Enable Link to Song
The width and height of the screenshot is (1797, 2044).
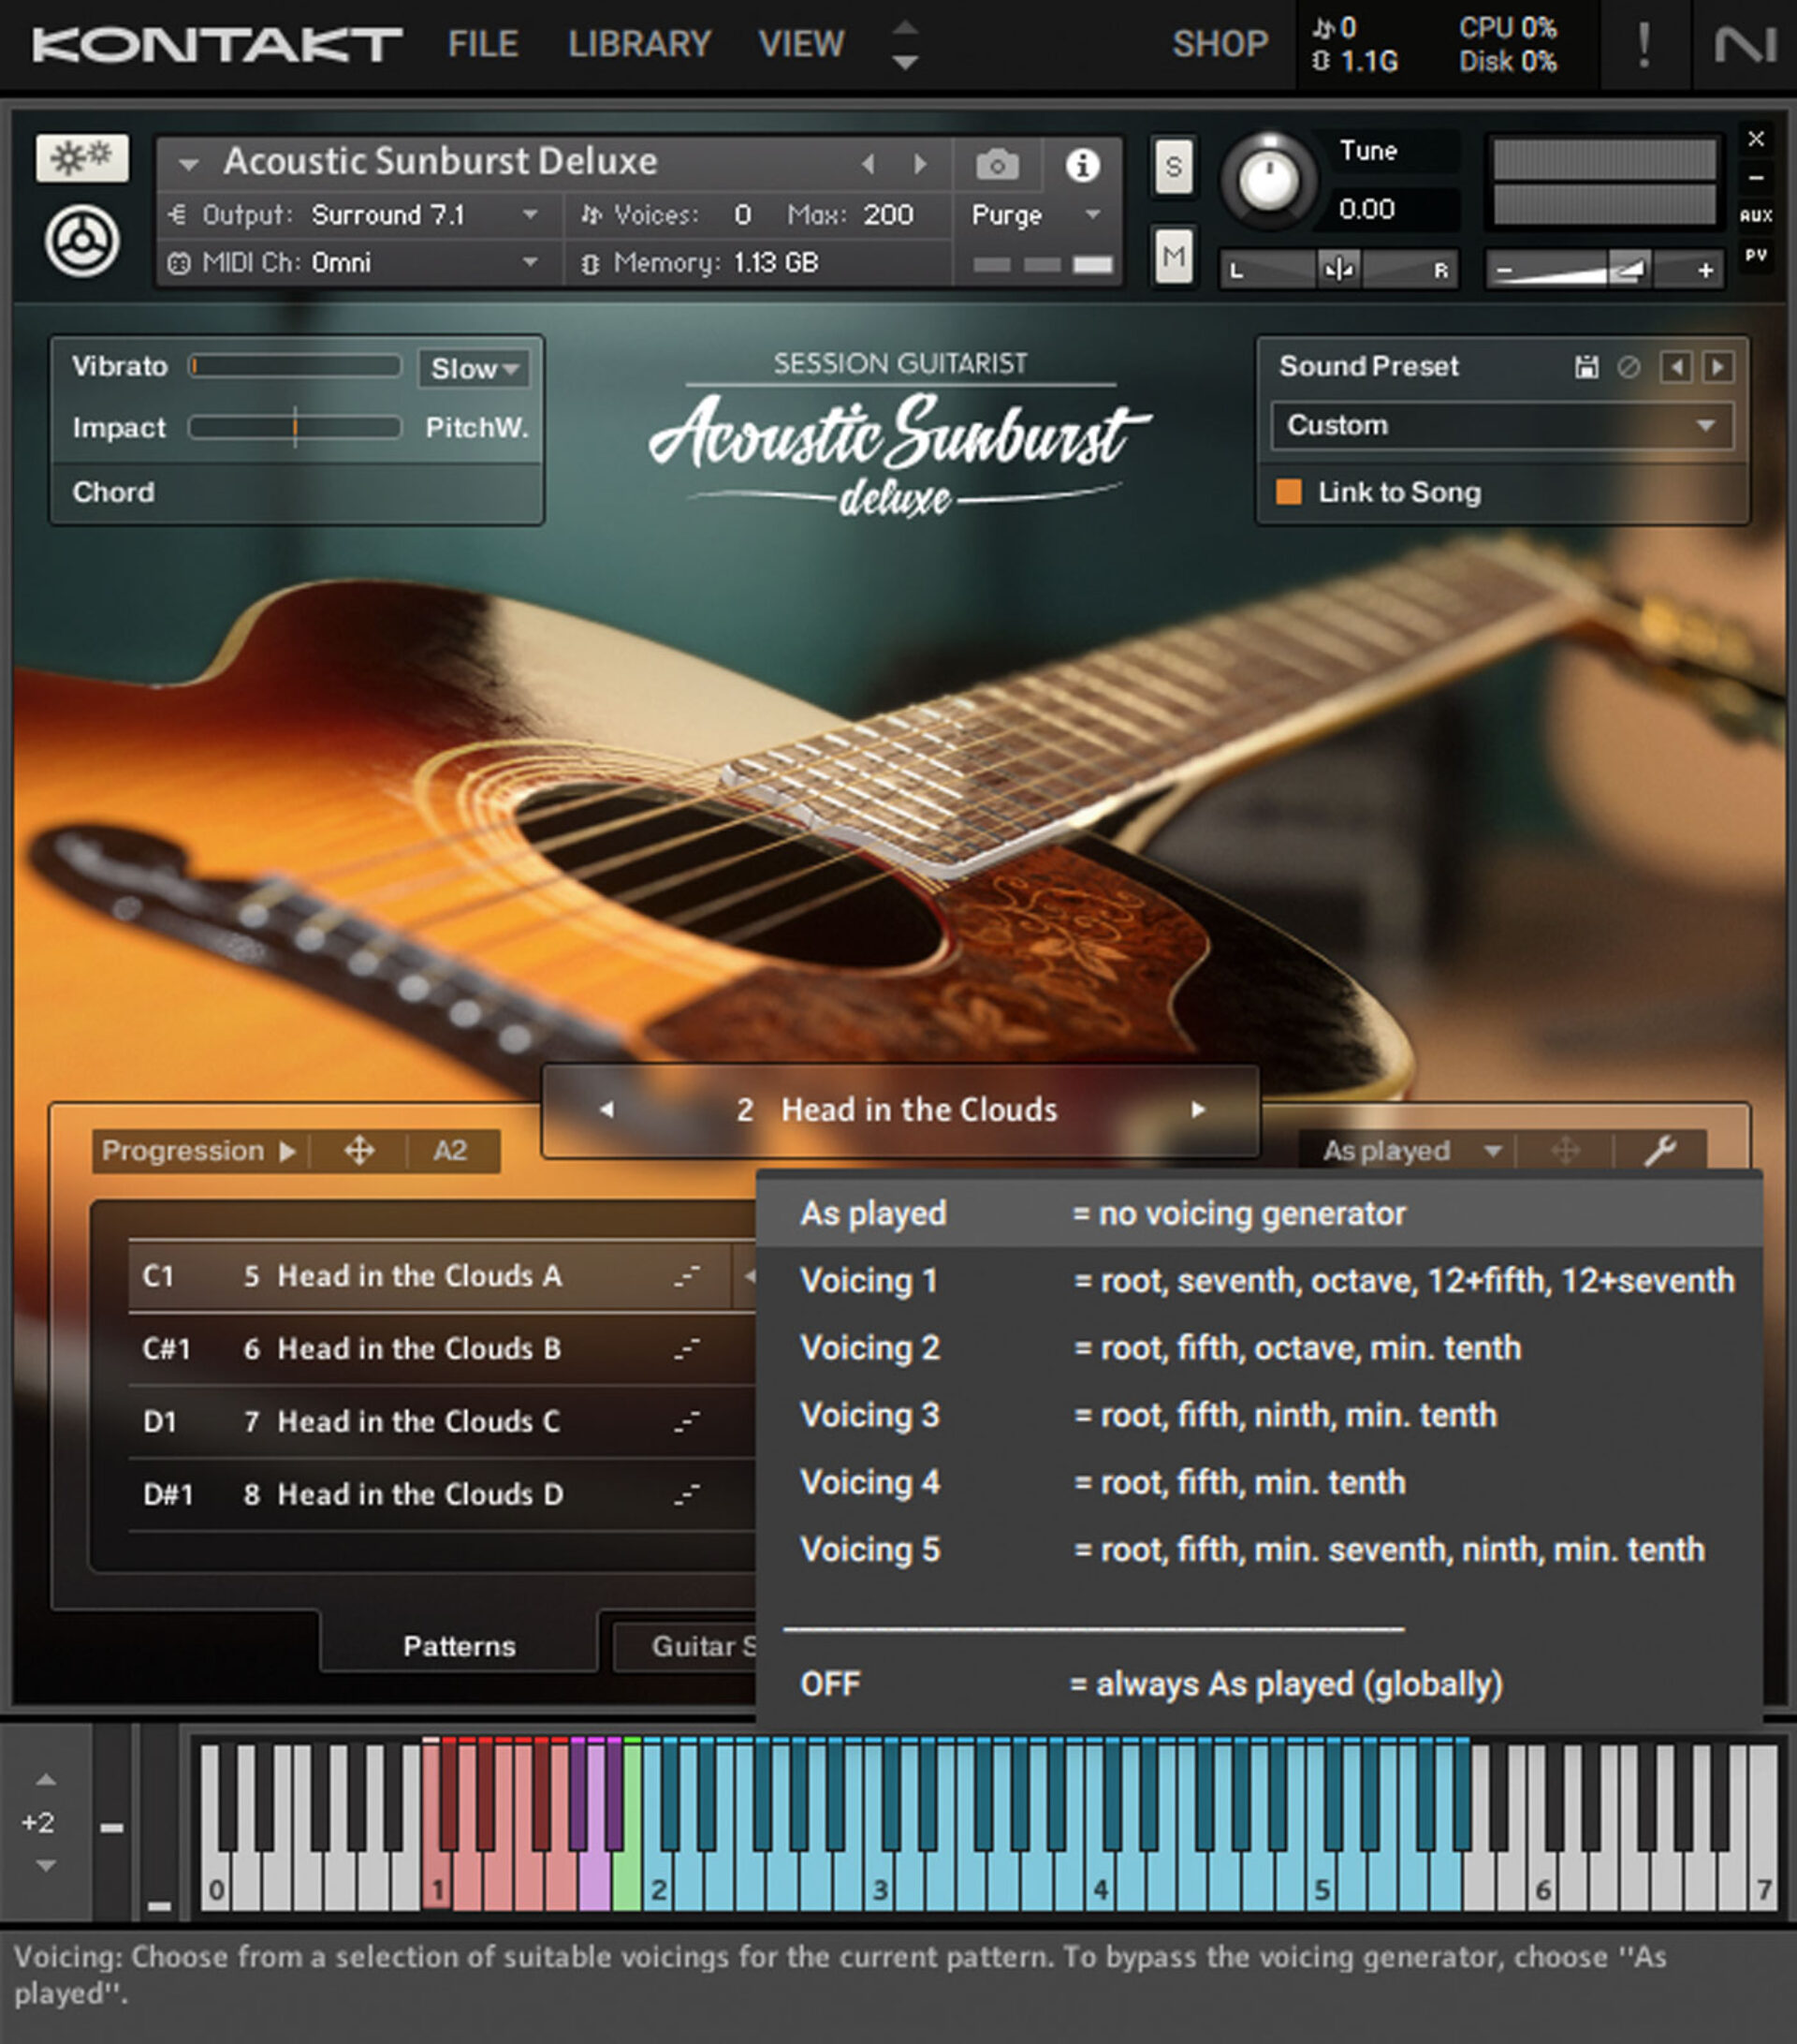(1290, 492)
